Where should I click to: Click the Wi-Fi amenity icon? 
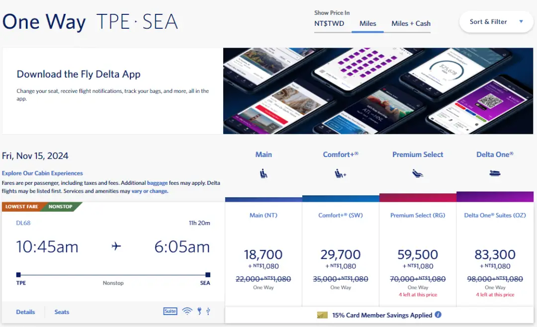(187, 311)
